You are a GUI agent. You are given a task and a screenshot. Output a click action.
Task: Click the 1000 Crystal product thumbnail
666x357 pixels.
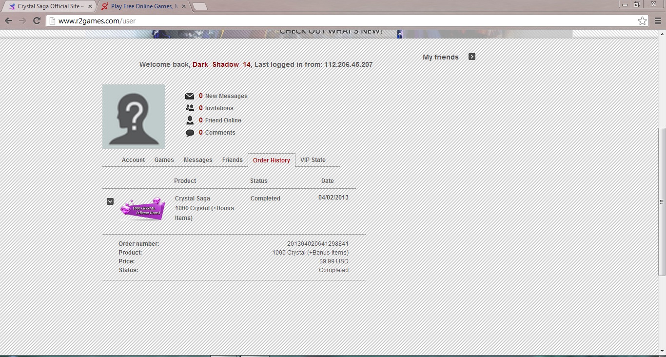click(x=142, y=209)
